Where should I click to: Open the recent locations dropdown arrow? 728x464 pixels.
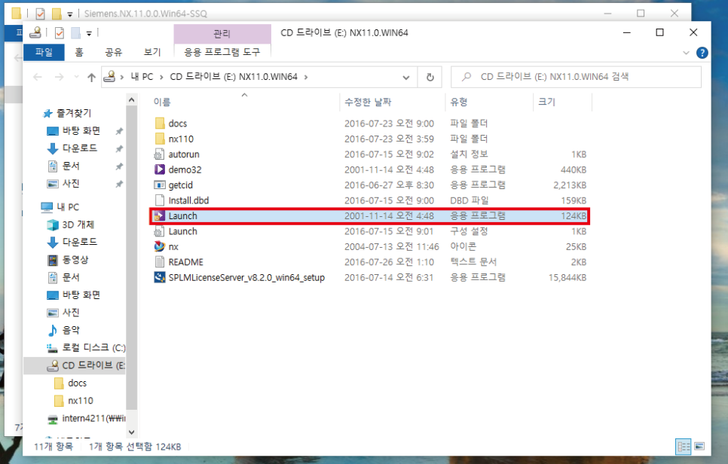(76, 77)
